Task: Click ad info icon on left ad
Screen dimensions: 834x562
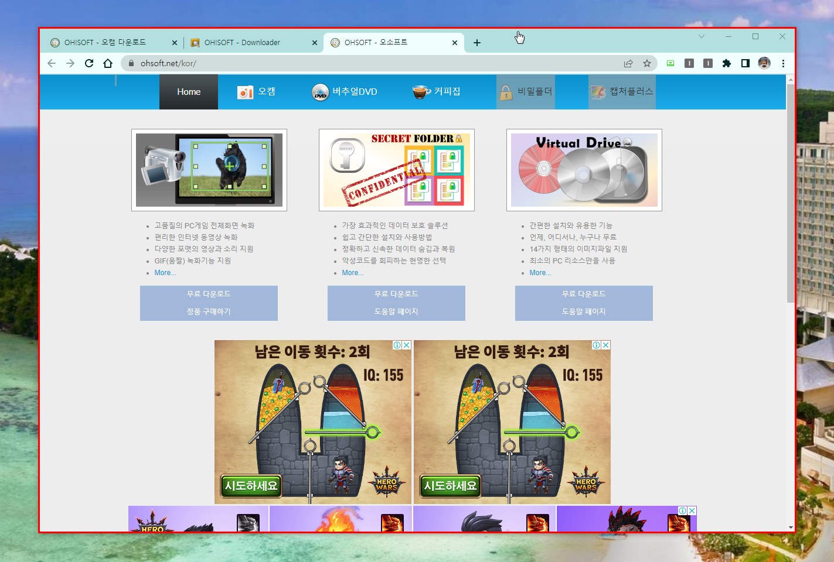Action: point(397,345)
